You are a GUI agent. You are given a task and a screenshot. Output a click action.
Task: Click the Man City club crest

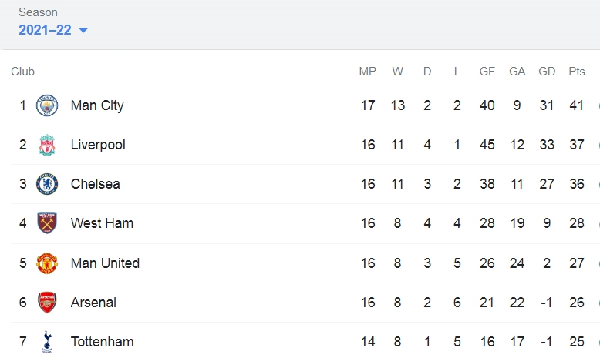click(x=47, y=105)
